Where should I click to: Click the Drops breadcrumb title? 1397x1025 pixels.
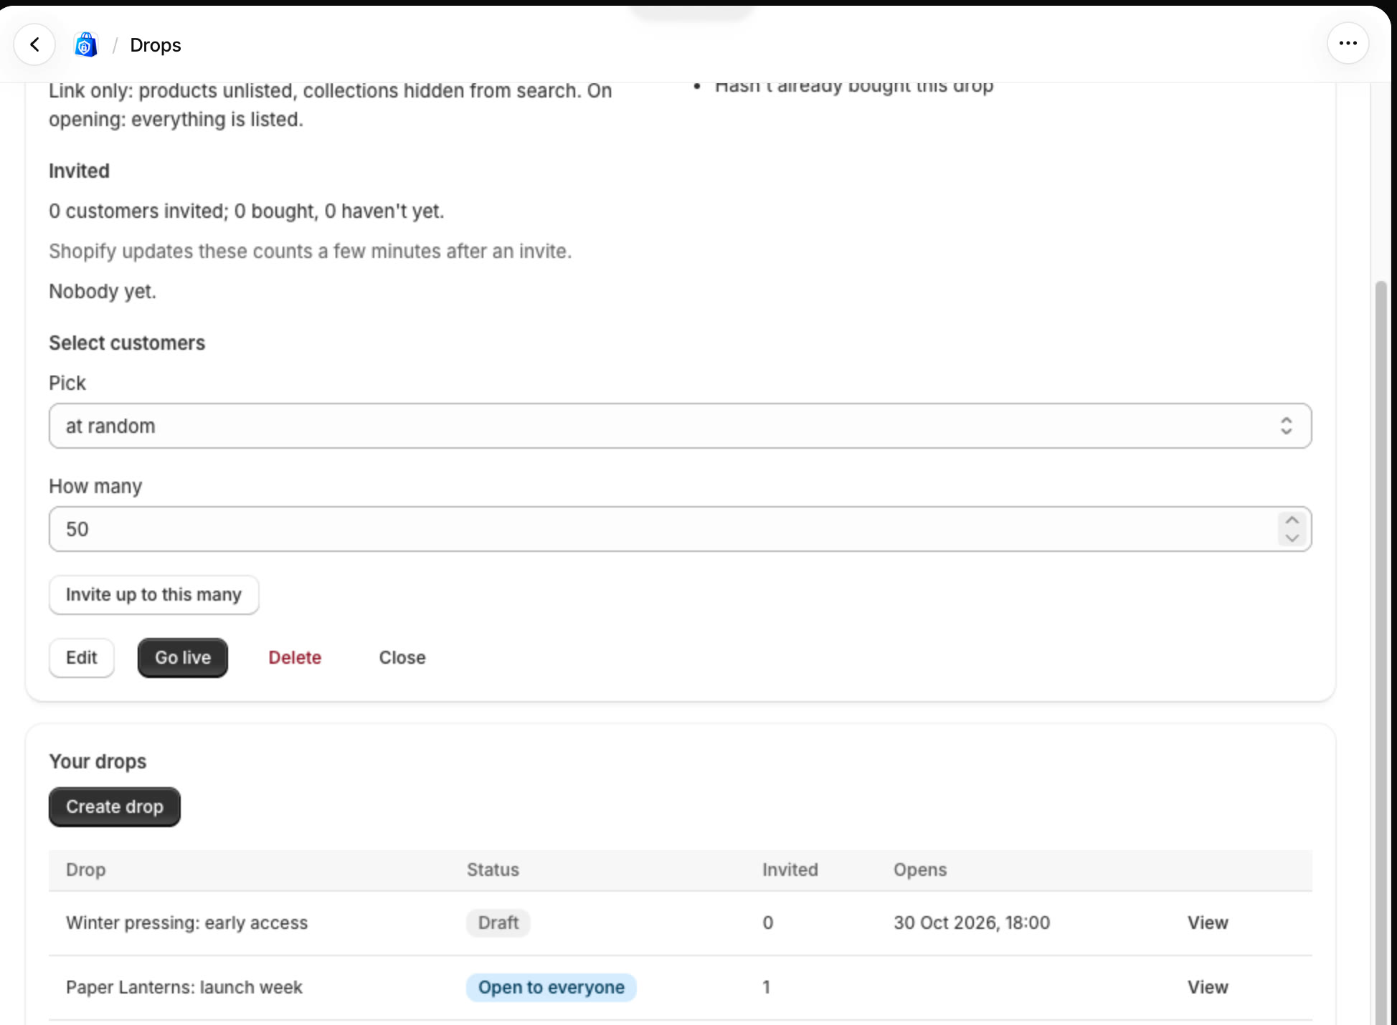[156, 45]
